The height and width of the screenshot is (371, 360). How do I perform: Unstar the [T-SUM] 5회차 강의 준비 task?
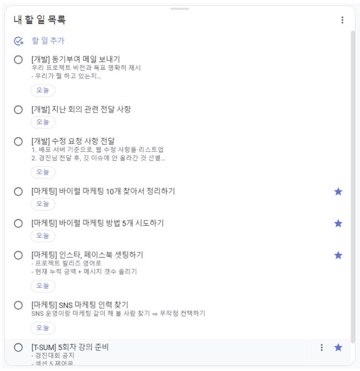click(338, 348)
